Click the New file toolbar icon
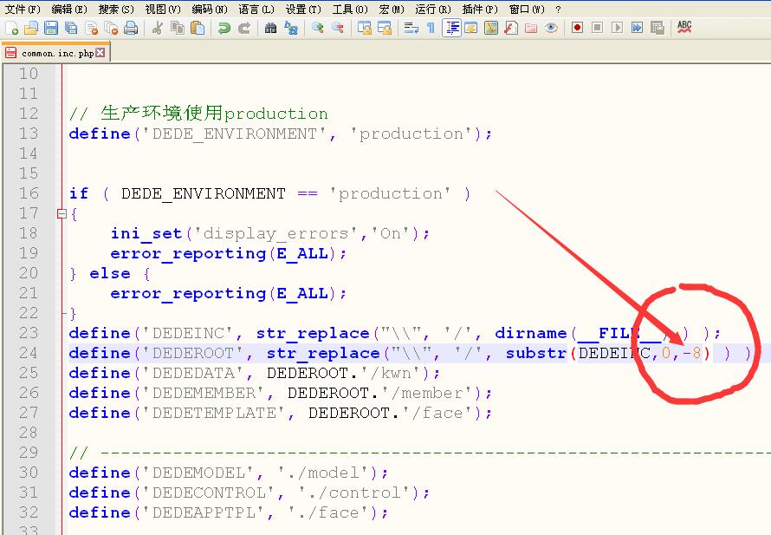The image size is (771, 535). coord(11,28)
